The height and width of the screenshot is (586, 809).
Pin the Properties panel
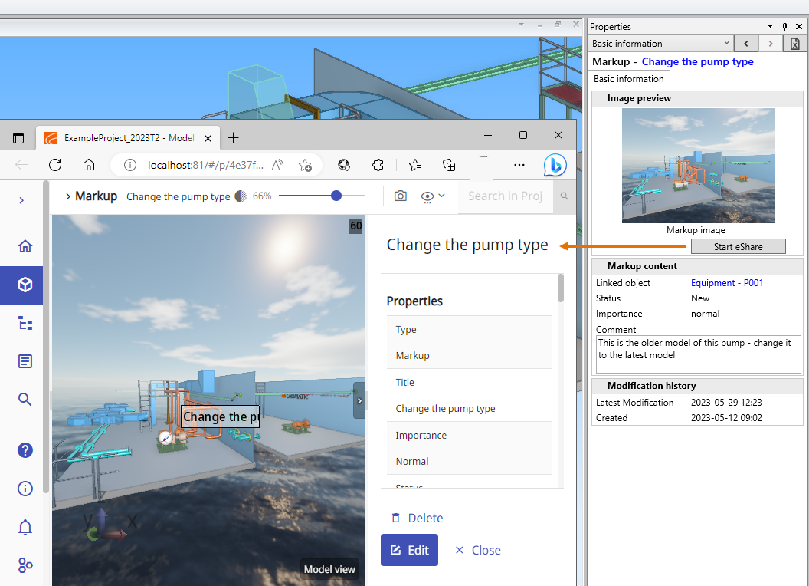point(784,27)
